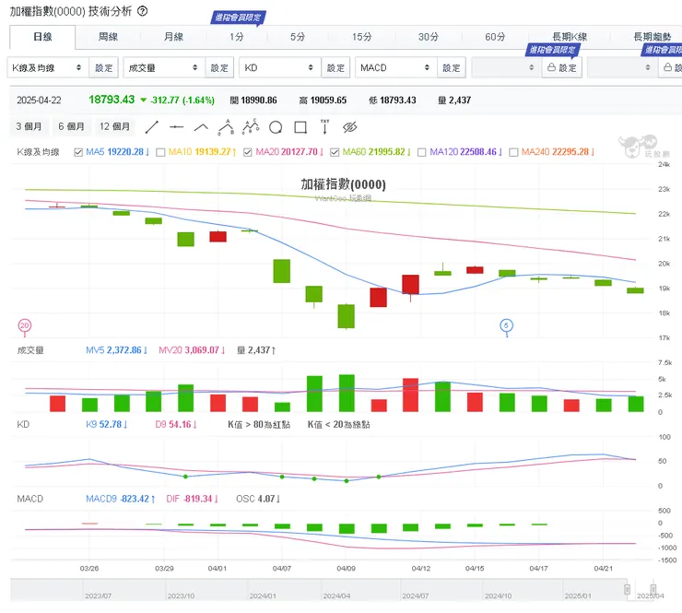Screen dimensions: 682x613
Task: Click 設定 next to KD dropdown
Action: pyautogui.click(x=335, y=68)
